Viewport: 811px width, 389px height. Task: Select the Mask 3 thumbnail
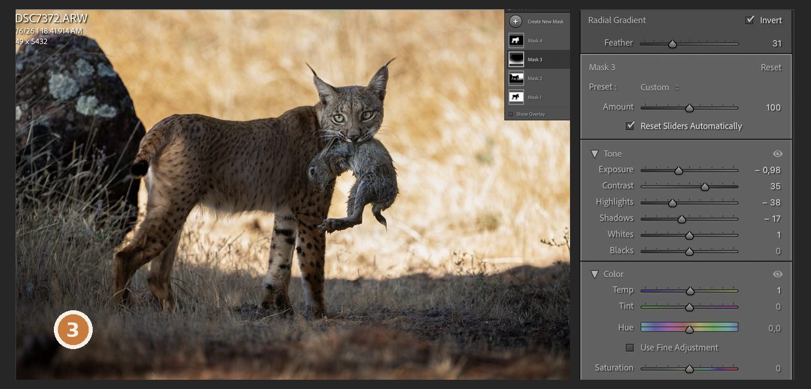(516, 59)
